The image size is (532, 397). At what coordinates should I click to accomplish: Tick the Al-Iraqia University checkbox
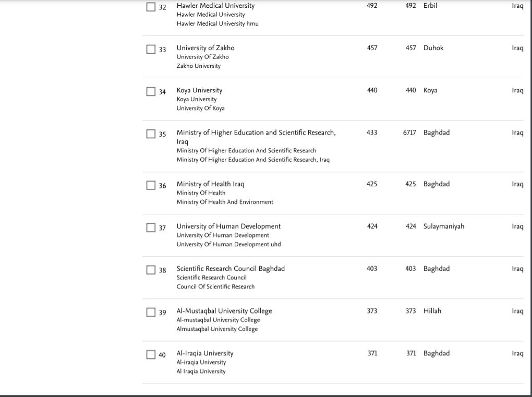(151, 355)
